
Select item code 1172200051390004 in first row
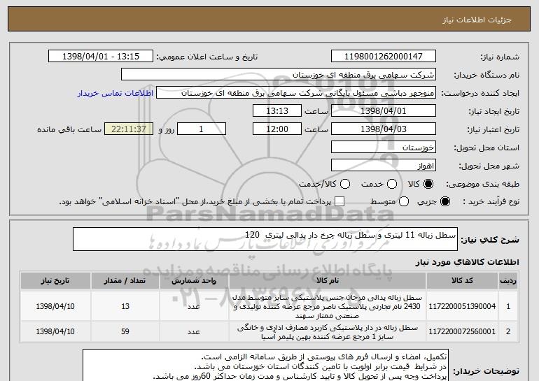[x=462, y=306]
